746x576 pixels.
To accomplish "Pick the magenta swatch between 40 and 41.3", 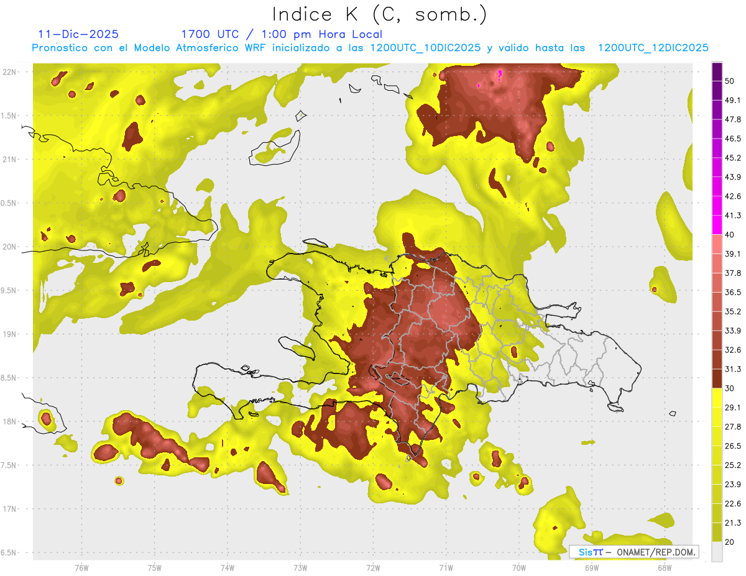I will coord(717,225).
